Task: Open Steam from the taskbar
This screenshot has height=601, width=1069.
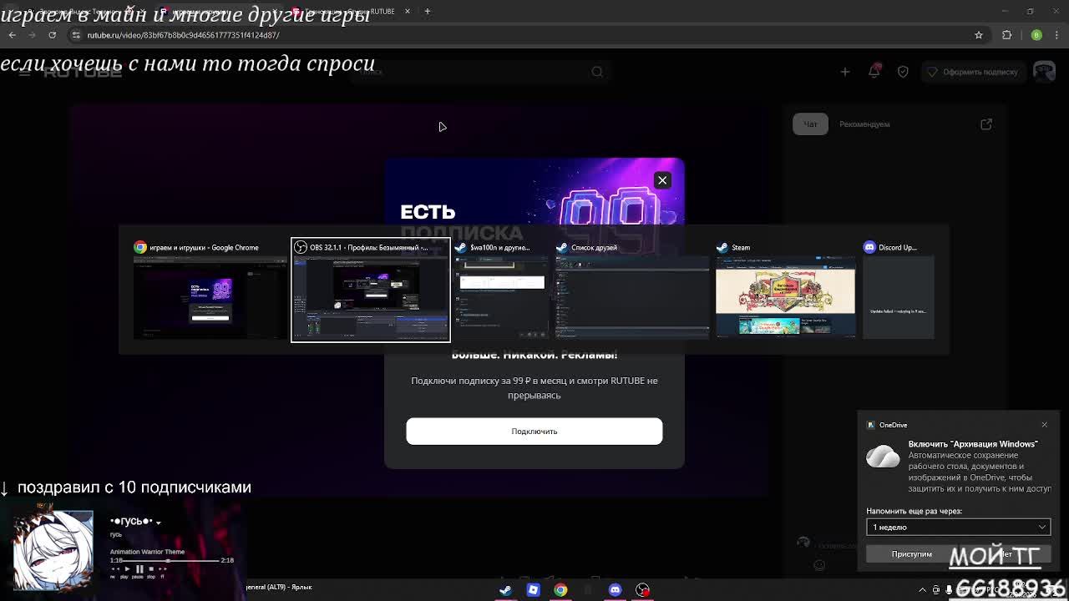Action: coord(505,590)
